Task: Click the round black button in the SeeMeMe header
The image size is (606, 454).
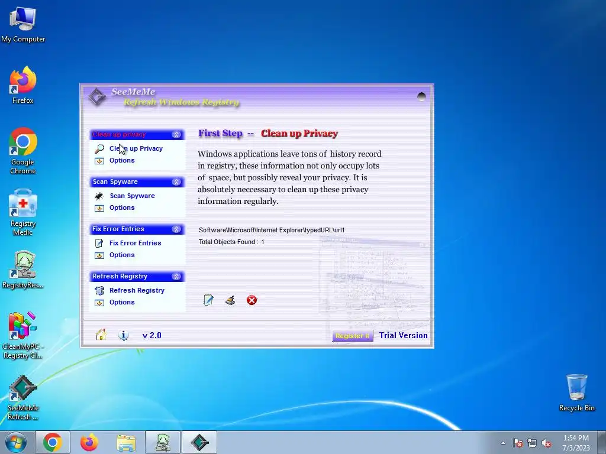Action: pyautogui.click(x=421, y=96)
